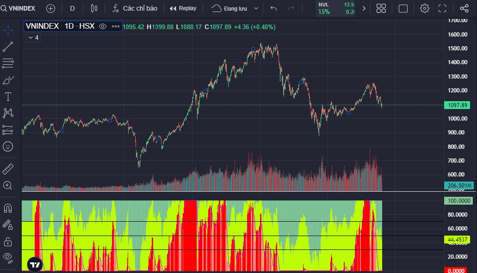Open candlestick chart type selector
Screen dimensions: 477x273
[94, 8]
